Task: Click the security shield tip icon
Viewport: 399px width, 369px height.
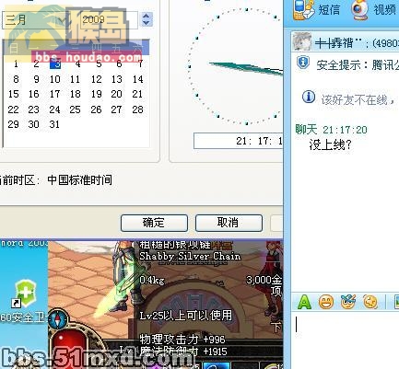Action: tap(303, 63)
